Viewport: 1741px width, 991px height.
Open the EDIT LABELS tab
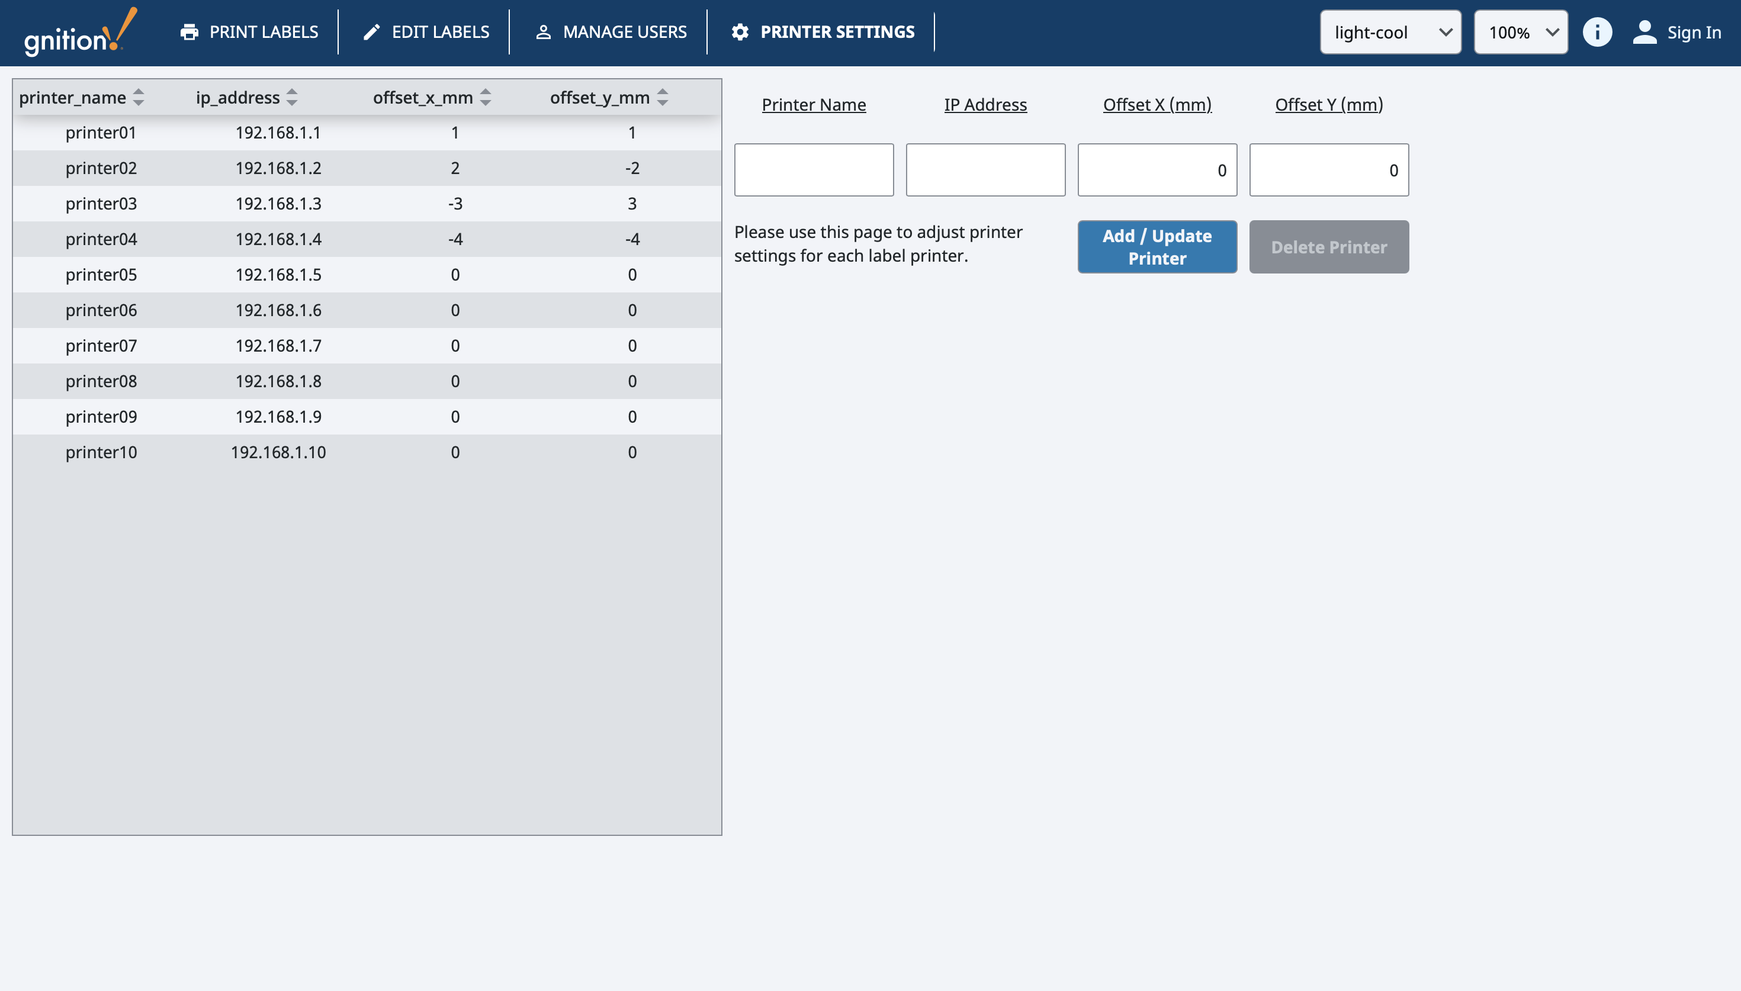(426, 32)
